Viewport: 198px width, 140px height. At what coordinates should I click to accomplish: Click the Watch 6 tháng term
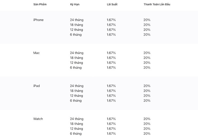point(76,134)
